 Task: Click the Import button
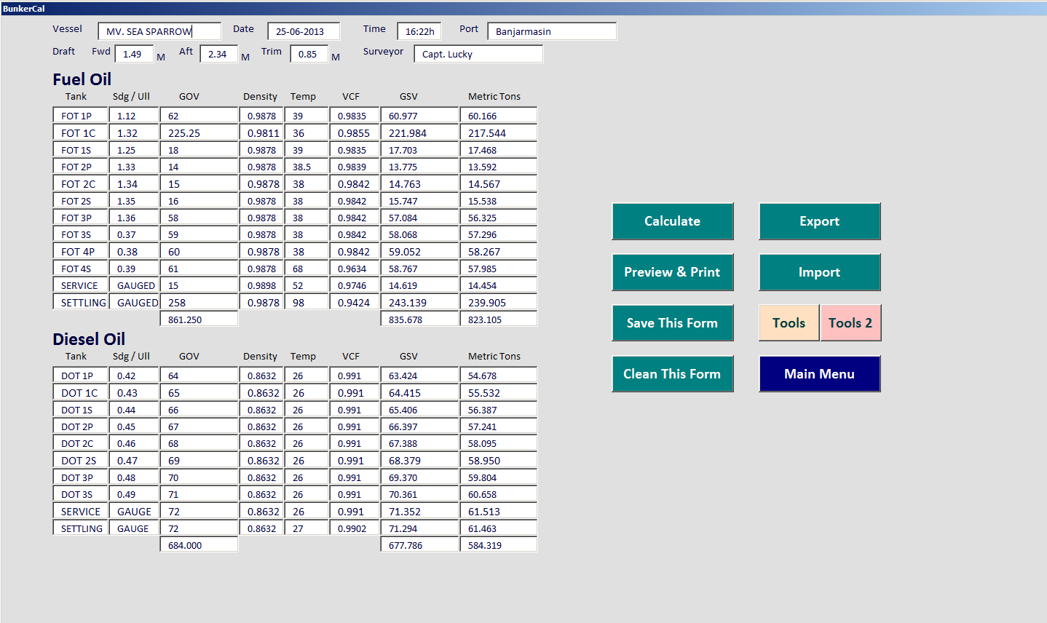click(x=819, y=272)
